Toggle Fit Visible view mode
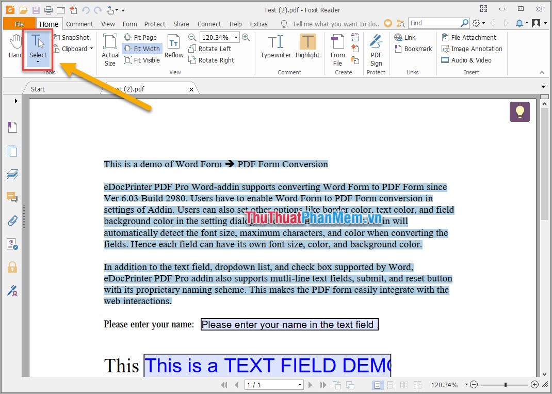The width and height of the screenshot is (552, 394). click(x=141, y=60)
